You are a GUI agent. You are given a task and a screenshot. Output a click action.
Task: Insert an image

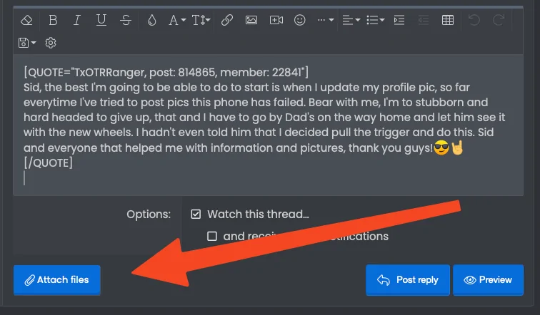point(251,20)
